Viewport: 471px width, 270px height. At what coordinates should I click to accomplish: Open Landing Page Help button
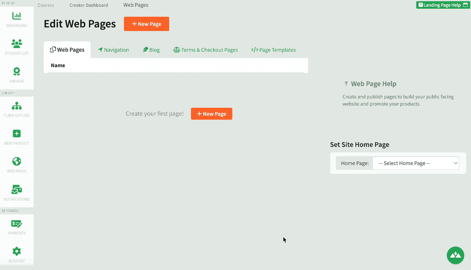[x=443, y=5]
